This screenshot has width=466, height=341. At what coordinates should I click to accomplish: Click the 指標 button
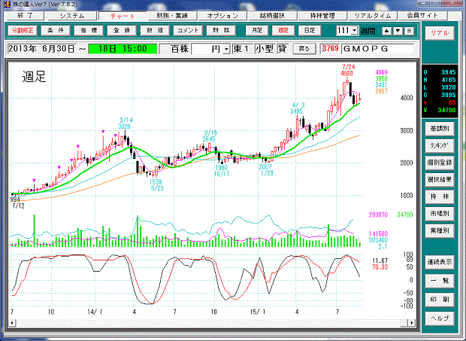pos(89,30)
